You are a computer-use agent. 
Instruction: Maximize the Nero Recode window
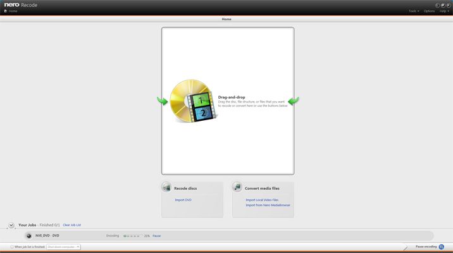point(443,5)
